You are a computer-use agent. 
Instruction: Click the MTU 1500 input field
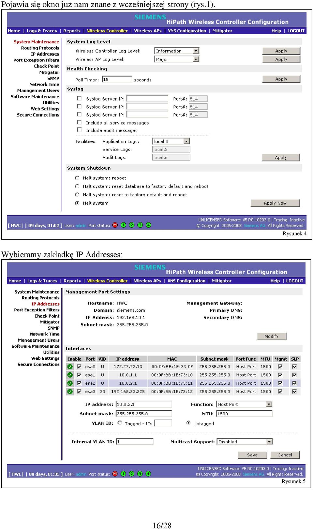point(245,414)
